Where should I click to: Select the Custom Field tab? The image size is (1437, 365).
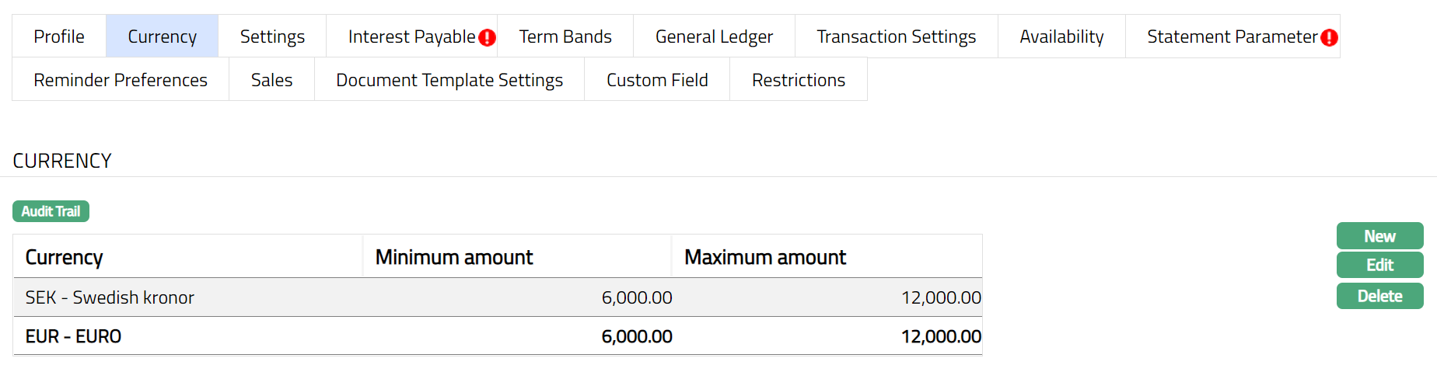(657, 80)
